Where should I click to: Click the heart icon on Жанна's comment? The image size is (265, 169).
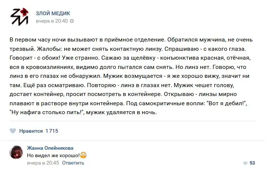(x=245, y=163)
